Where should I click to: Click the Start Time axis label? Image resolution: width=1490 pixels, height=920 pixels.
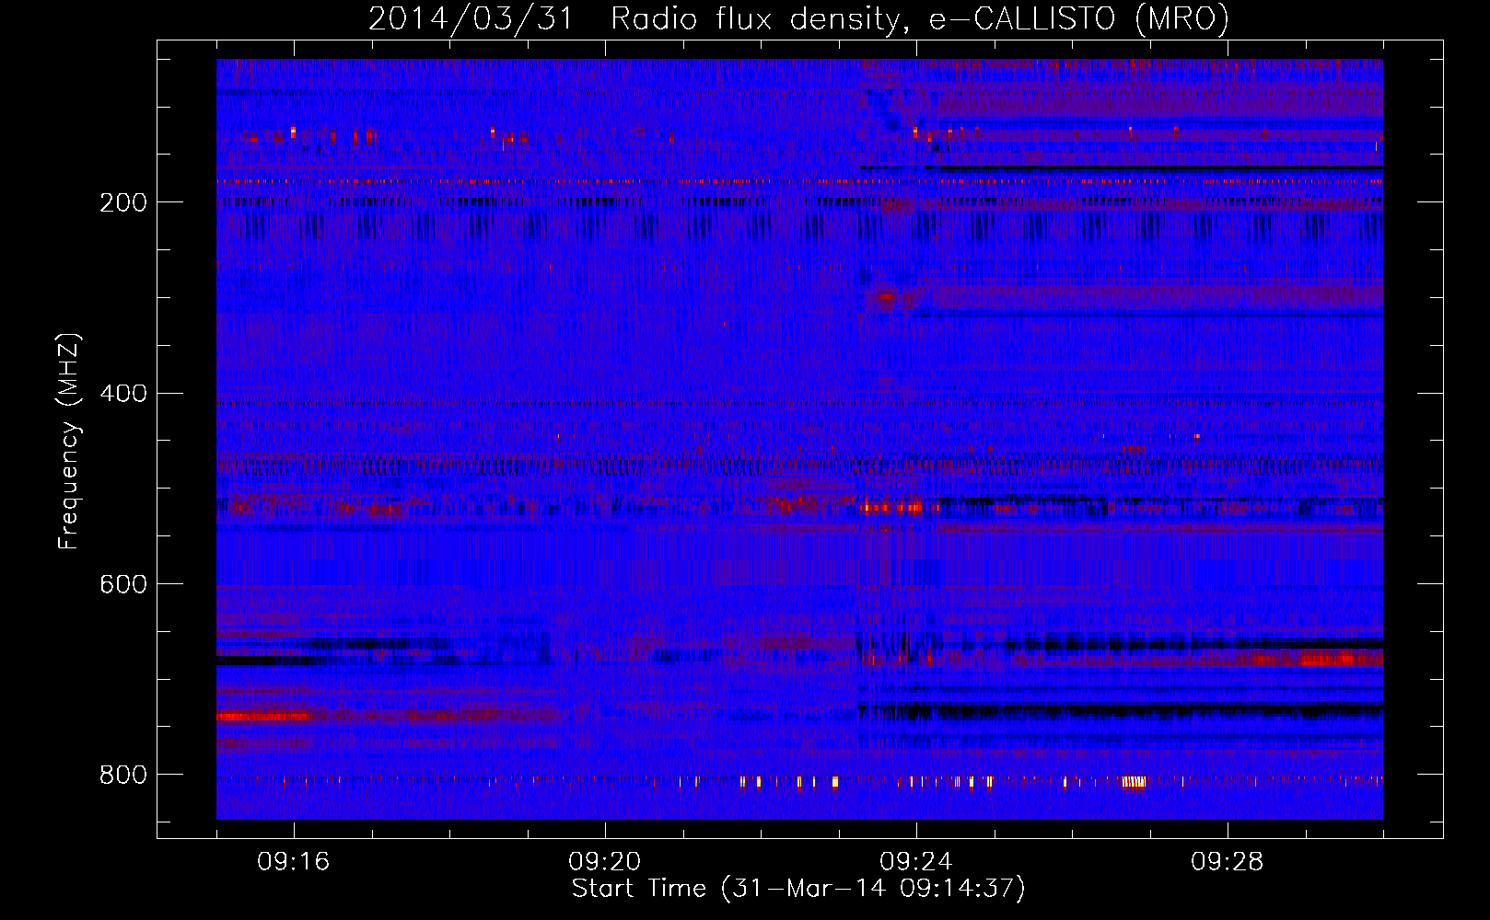[798, 888]
